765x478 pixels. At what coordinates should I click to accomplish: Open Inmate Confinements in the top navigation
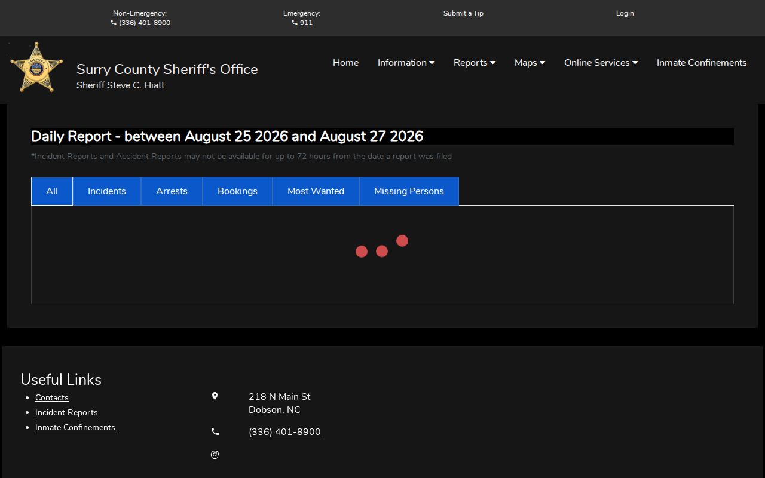(x=702, y=63)
